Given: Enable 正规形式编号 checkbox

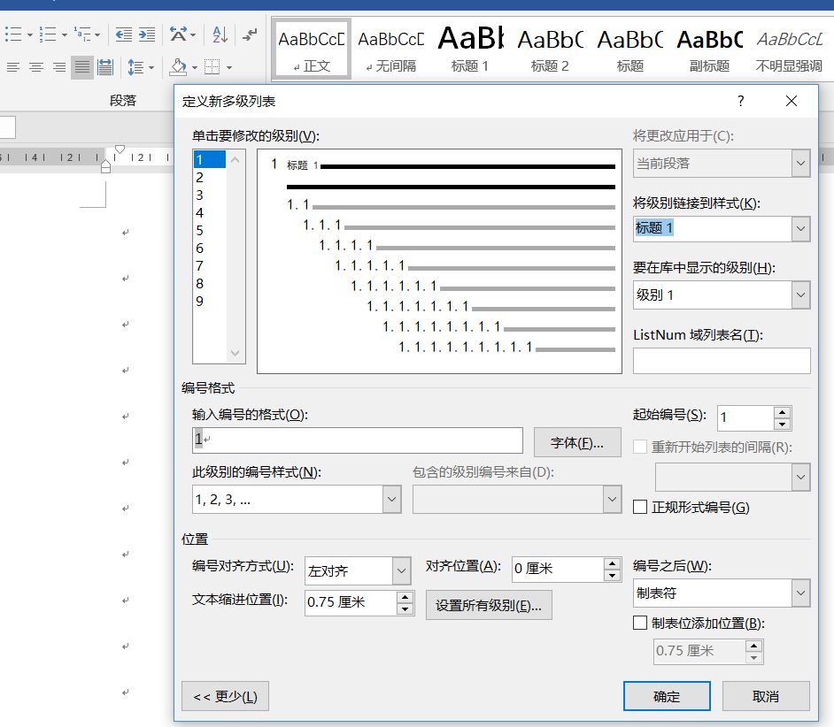Looking at the screenshot, I should click(x=640, y=507).
